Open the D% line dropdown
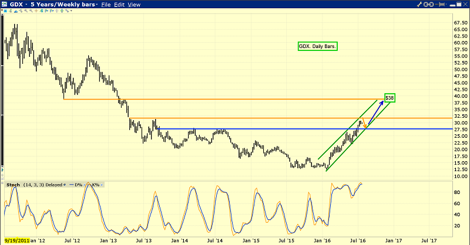 [84, 185]
